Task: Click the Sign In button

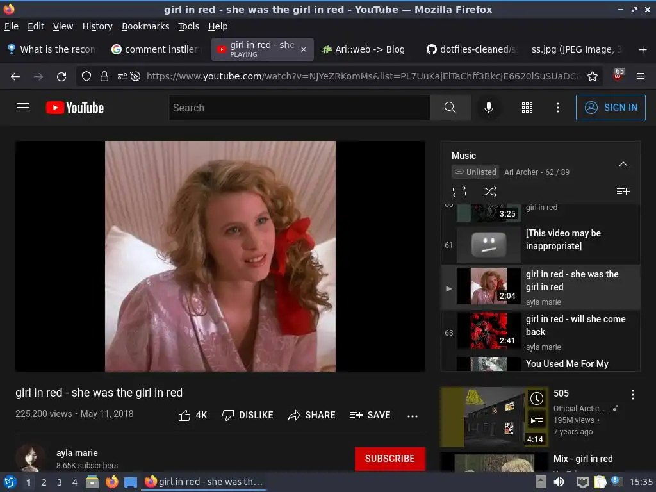Action: (611, 108)
